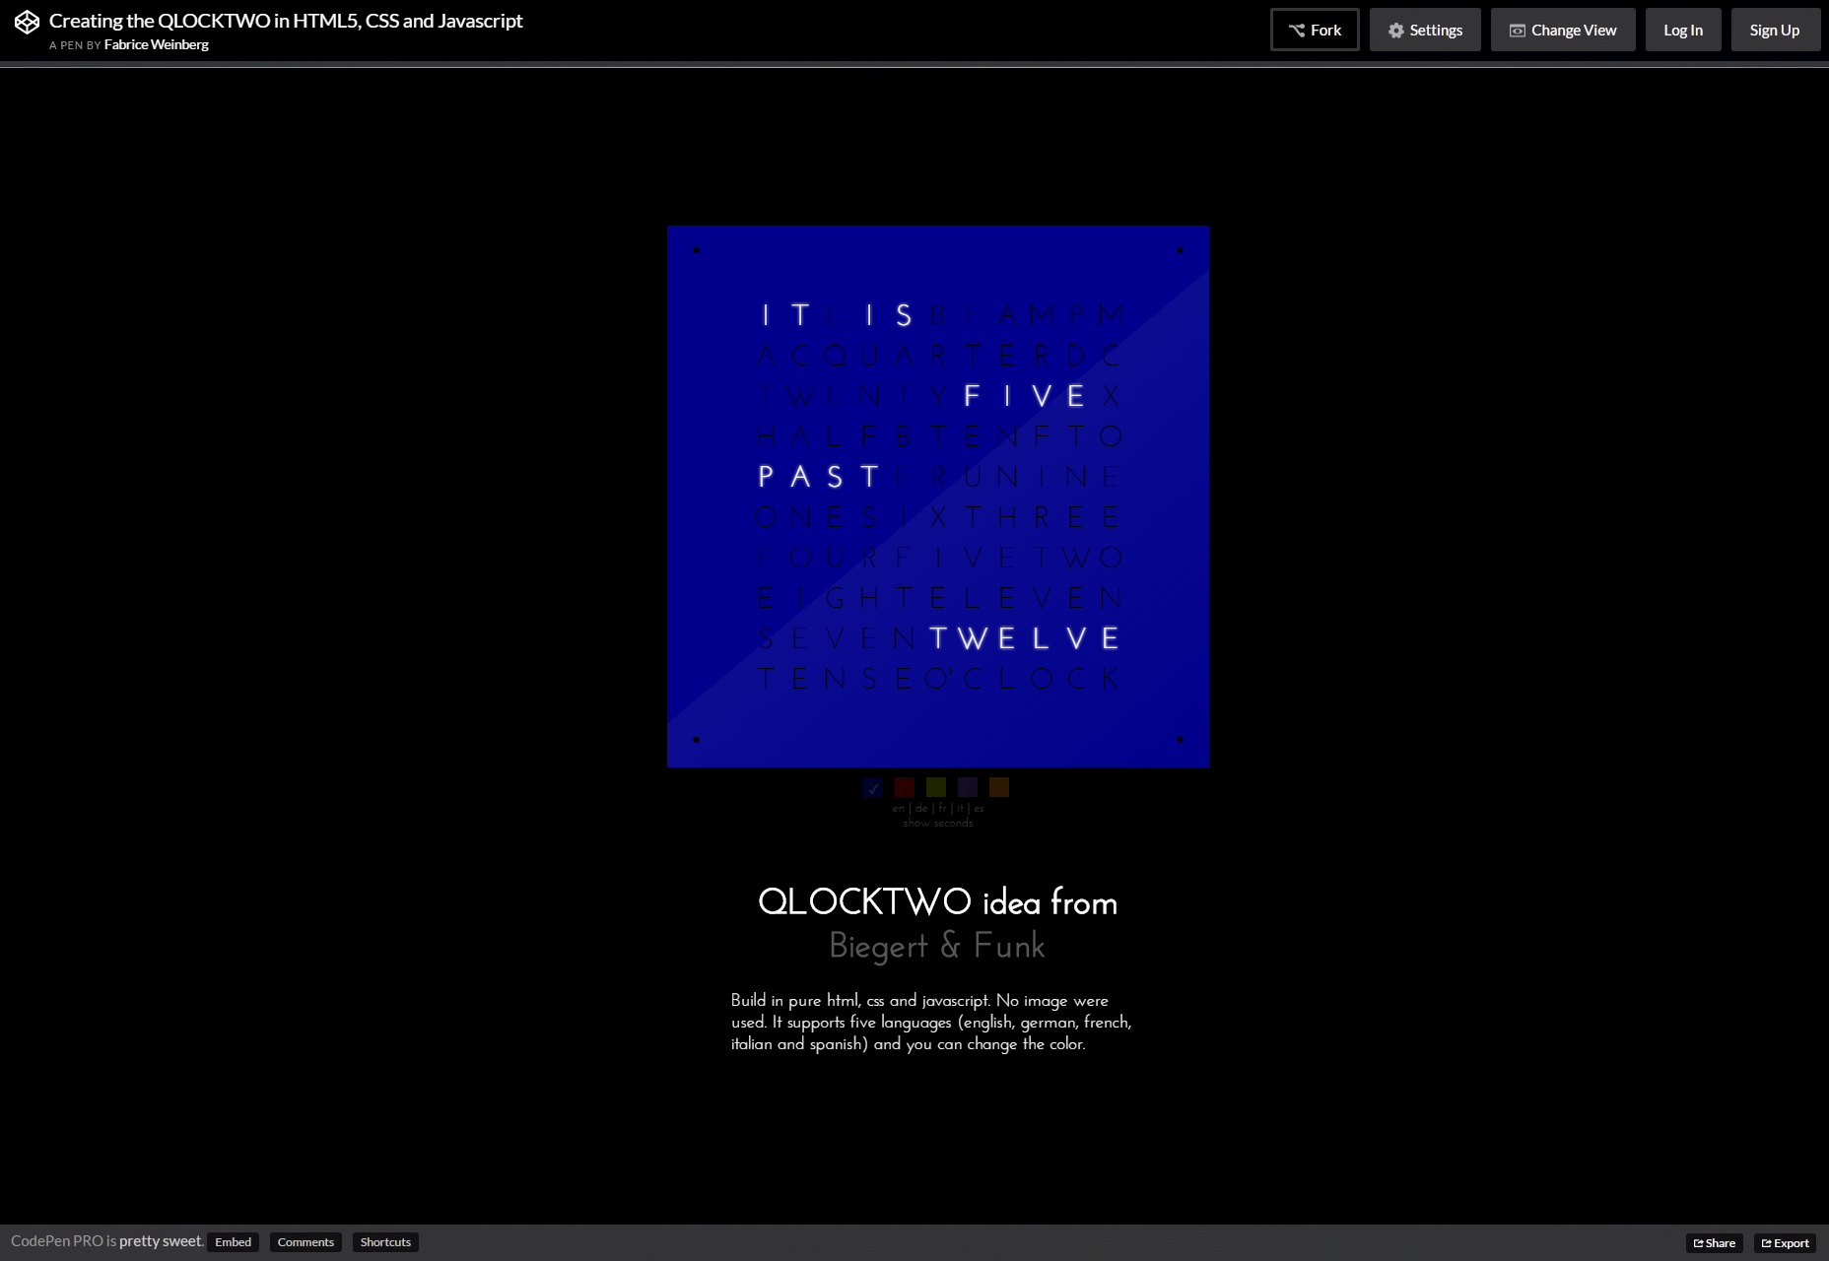Select the purple clock color swatch

(x=968, y=787)
